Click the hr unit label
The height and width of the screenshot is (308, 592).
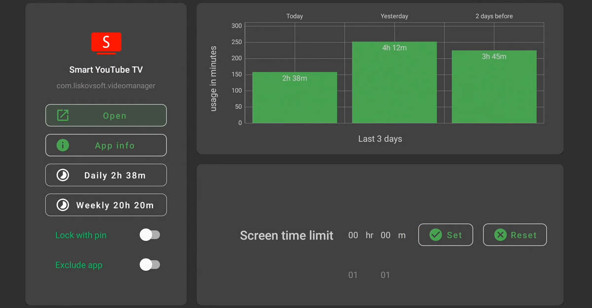tap(370, 236)
